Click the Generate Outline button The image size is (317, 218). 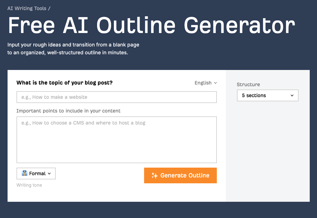(180, 175)
